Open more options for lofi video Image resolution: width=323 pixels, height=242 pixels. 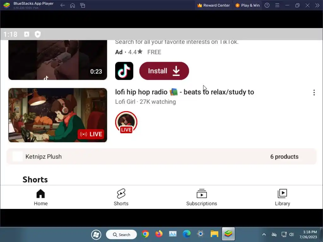tap(314, 92)
